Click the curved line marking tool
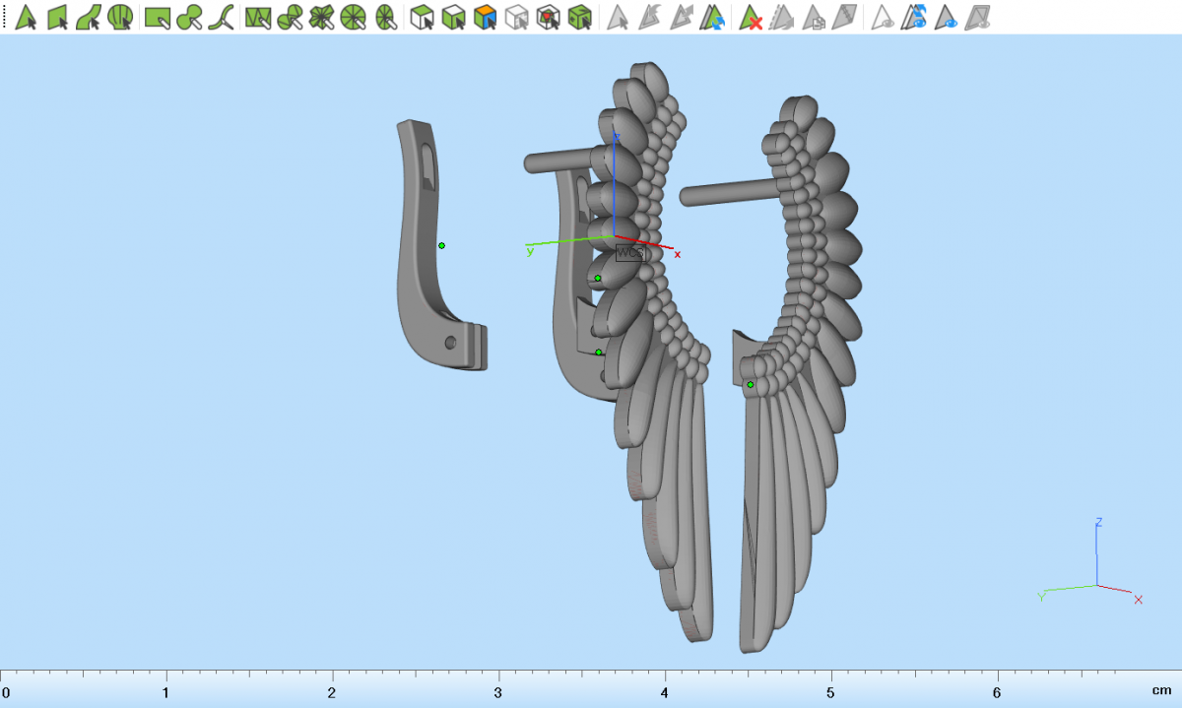This screenshot has width=1182, height=708. pyautogui.click(x=225, y=17)
